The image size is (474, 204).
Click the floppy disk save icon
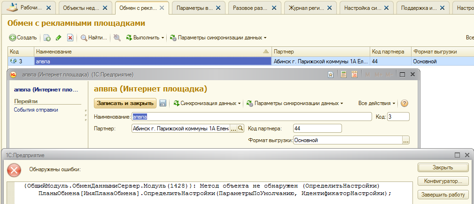coord(163,103)
